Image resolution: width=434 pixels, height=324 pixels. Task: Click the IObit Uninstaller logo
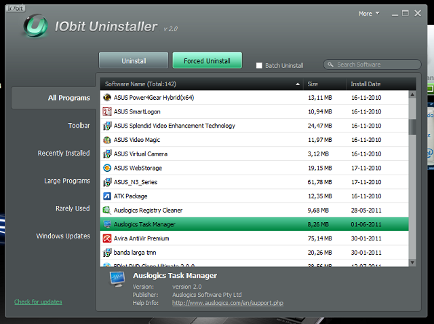click(35, 26)
